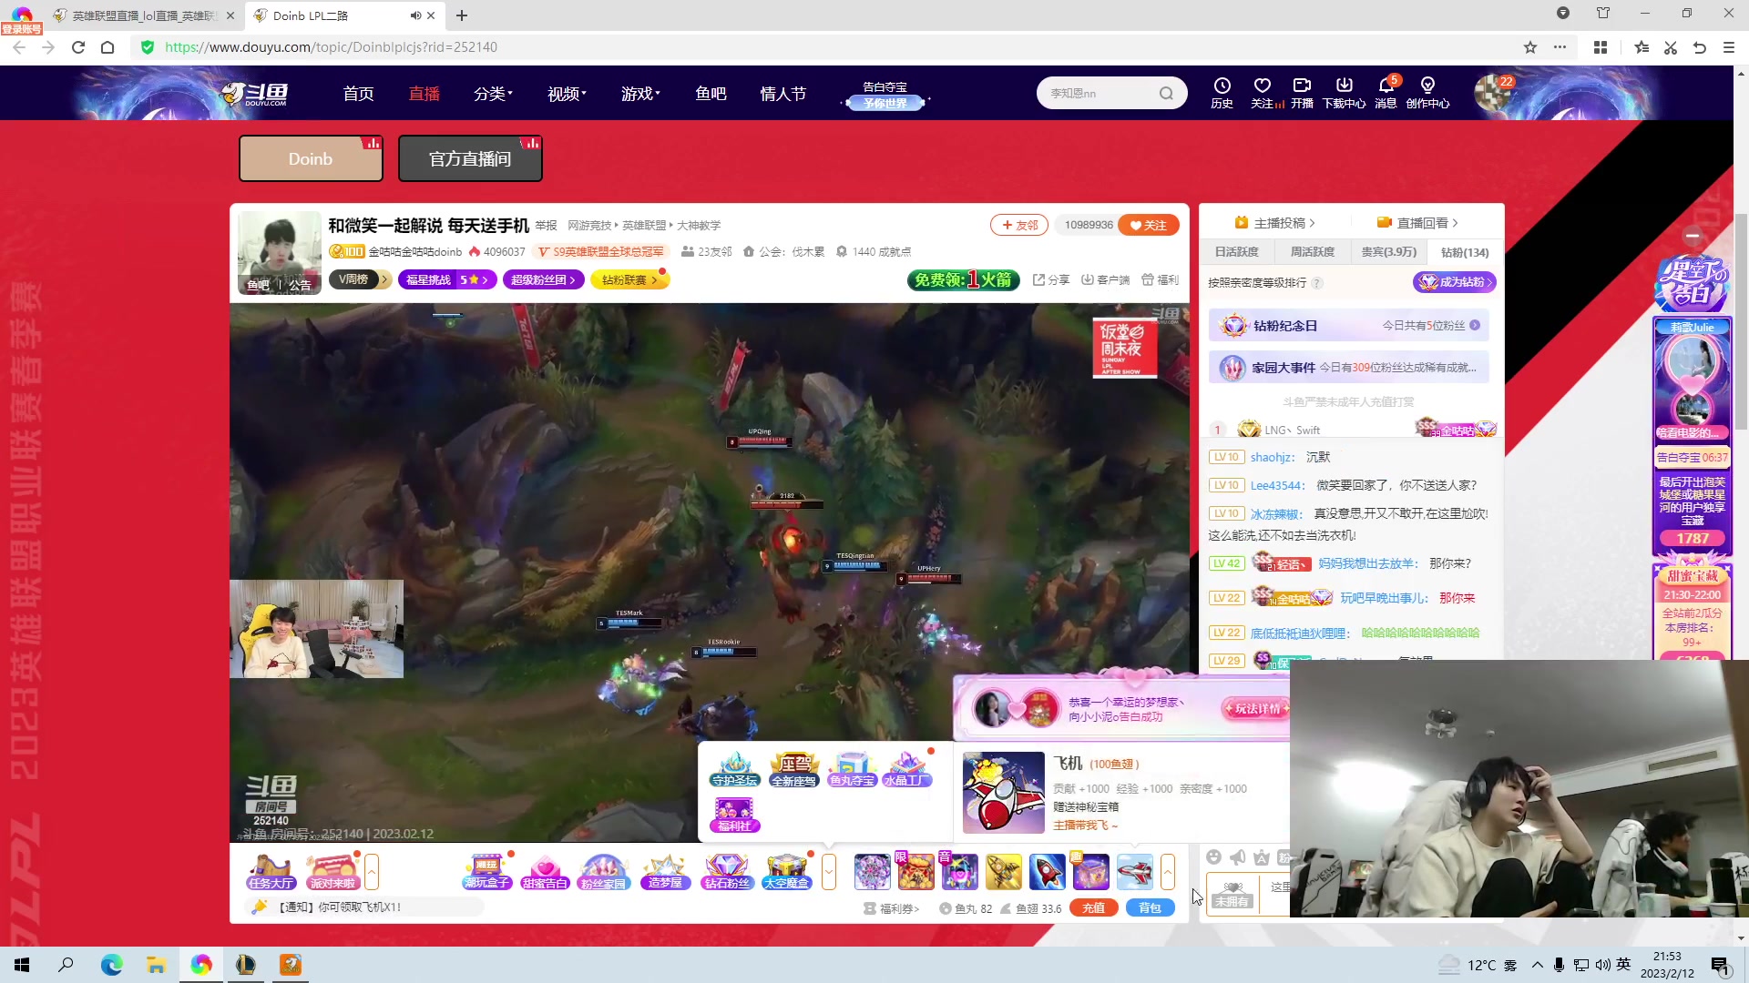Click the browser address bar URL
1749x983 pixels.
331,47
